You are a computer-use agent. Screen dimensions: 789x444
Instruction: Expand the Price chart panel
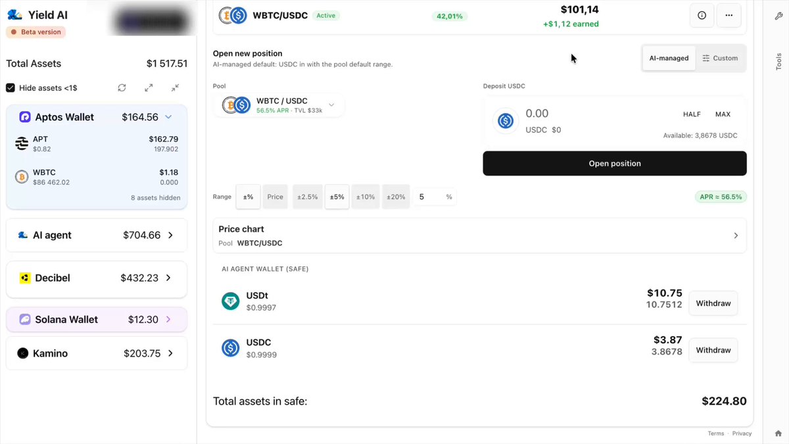click(480, 235)
